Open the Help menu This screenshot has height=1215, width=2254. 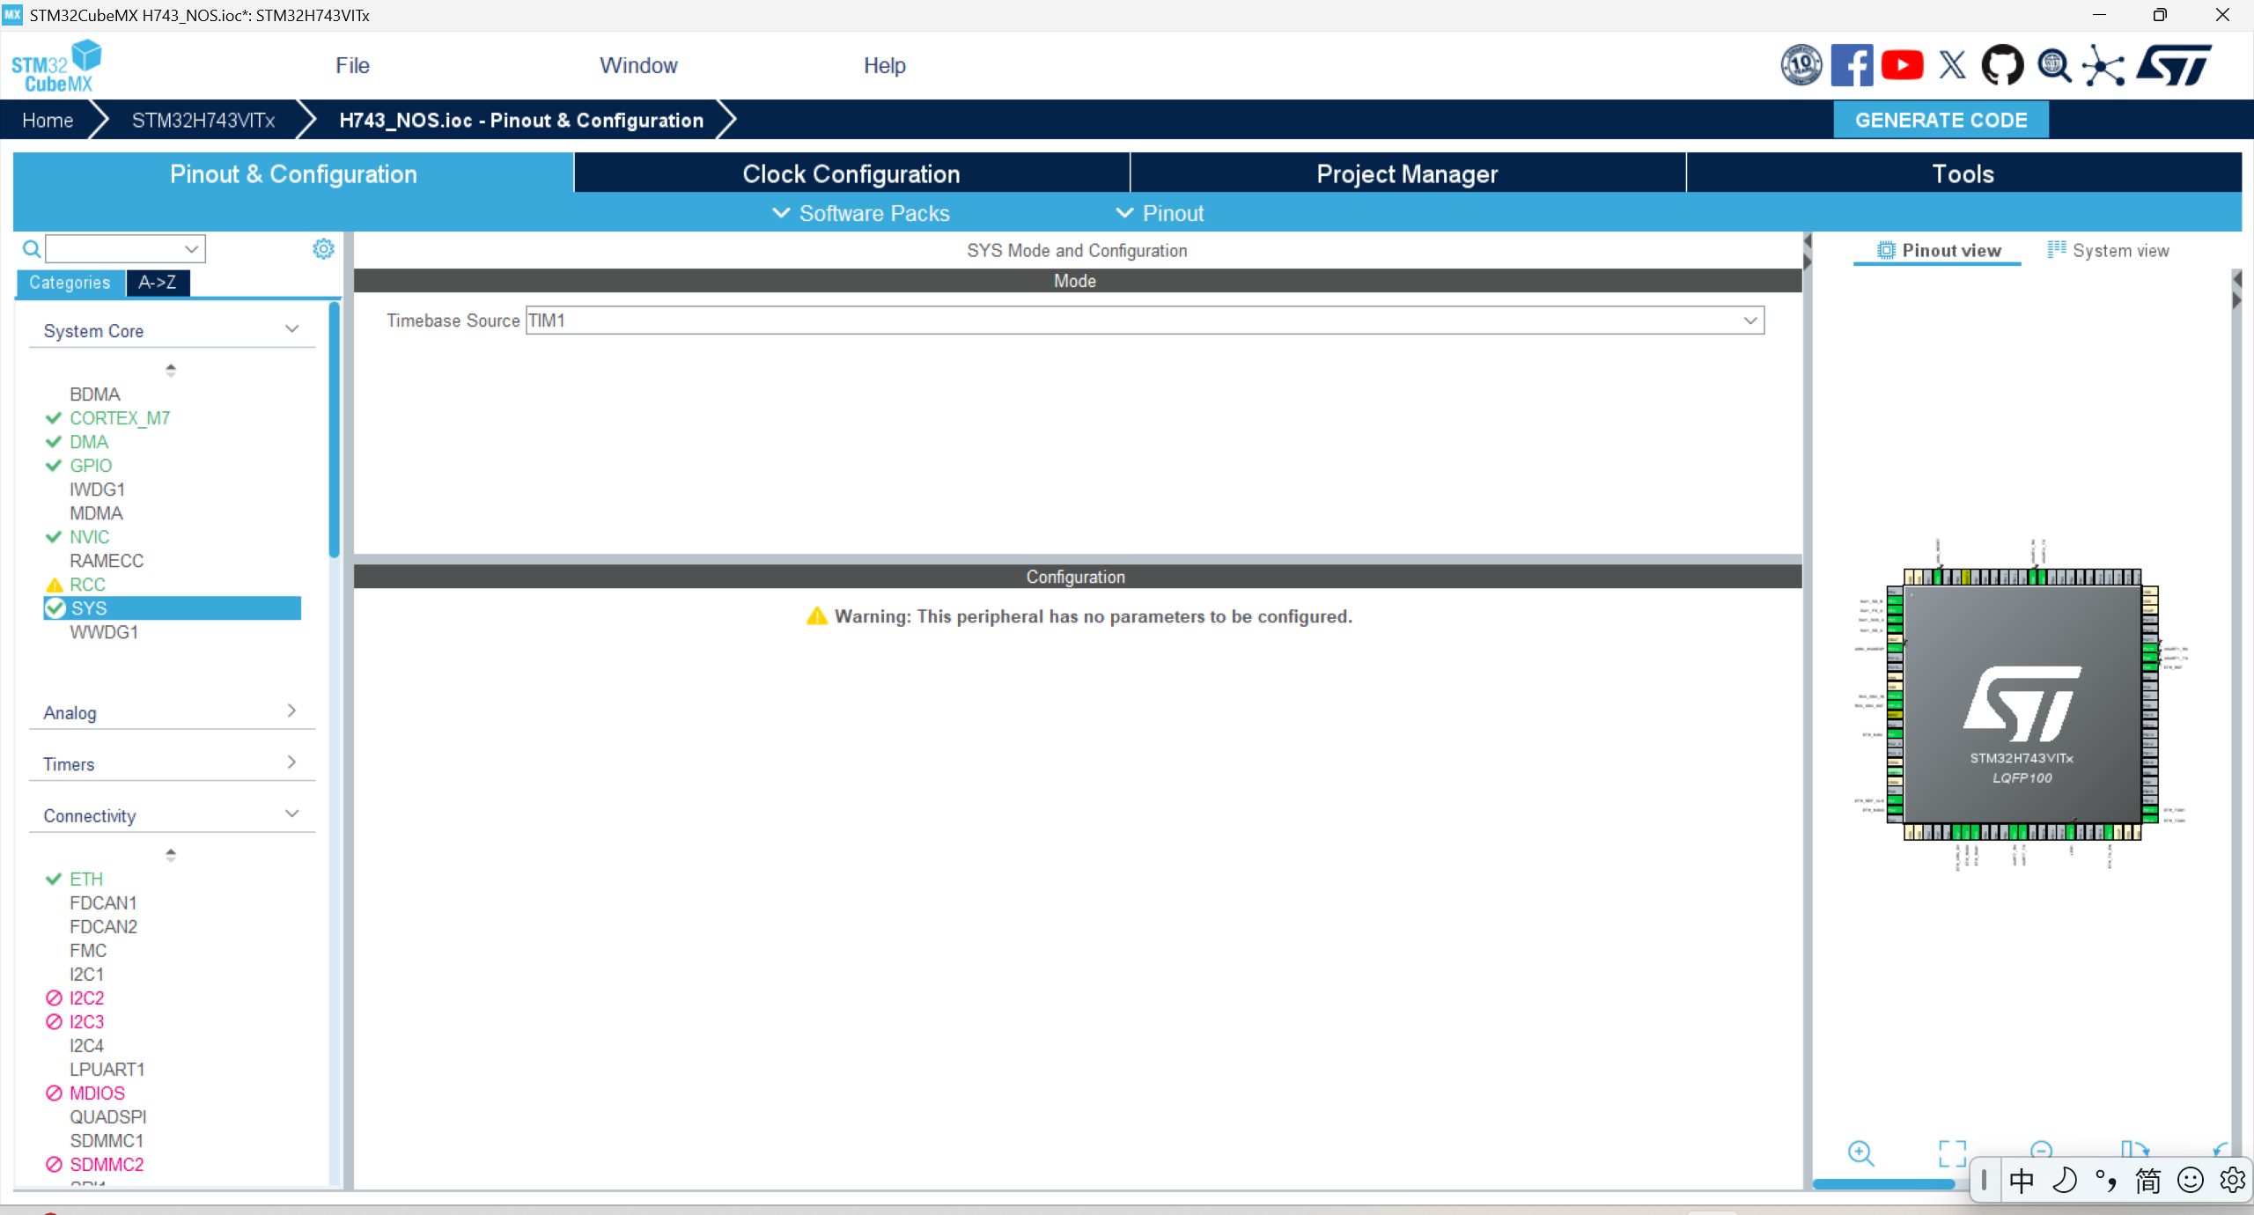coord(884,65)
